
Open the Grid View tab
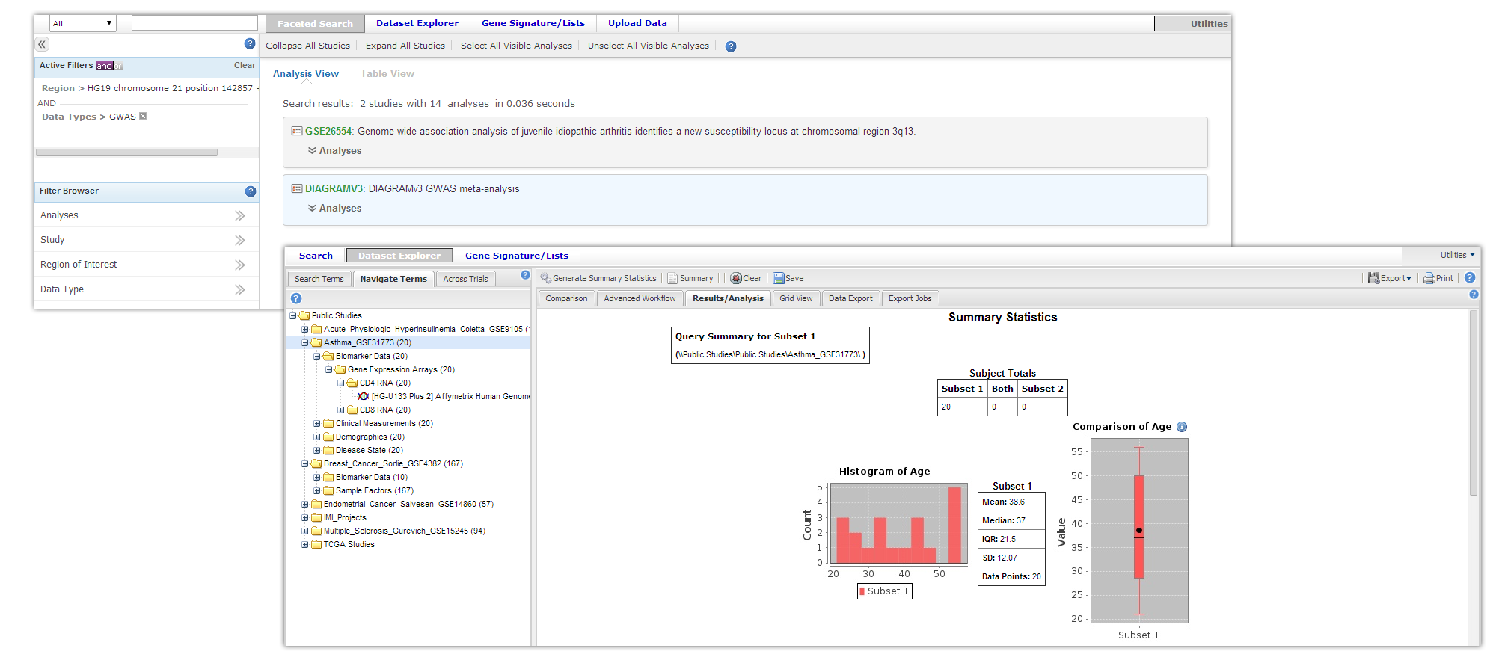click(796, 298)
